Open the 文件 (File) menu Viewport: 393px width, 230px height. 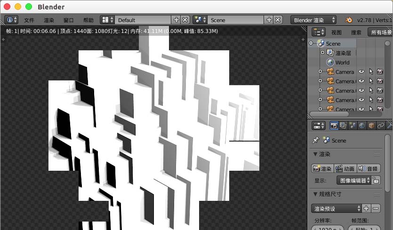[29, 20]
